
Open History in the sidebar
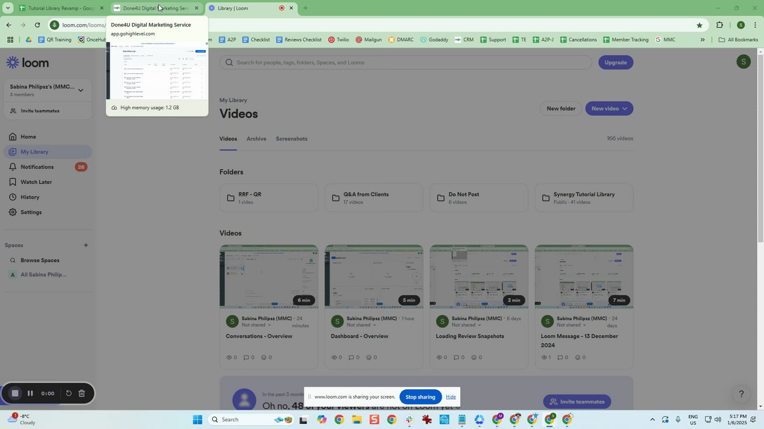pos(48,197)
